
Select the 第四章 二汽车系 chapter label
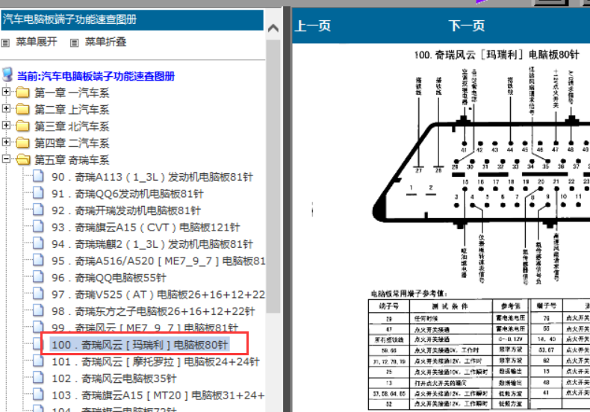click(72, 143)
